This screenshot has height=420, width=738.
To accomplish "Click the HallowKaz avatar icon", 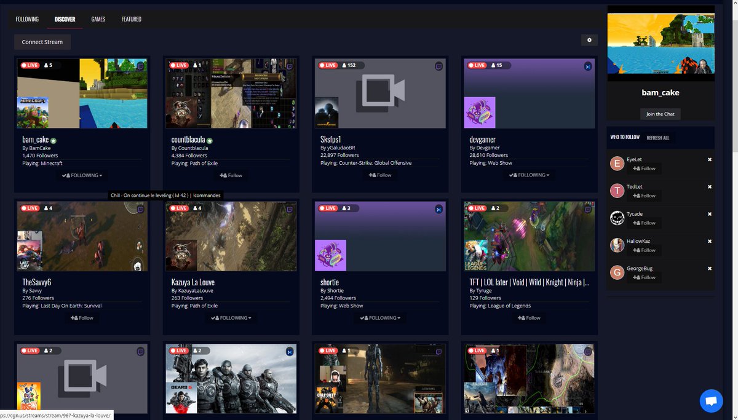I will tap(617, 245).
